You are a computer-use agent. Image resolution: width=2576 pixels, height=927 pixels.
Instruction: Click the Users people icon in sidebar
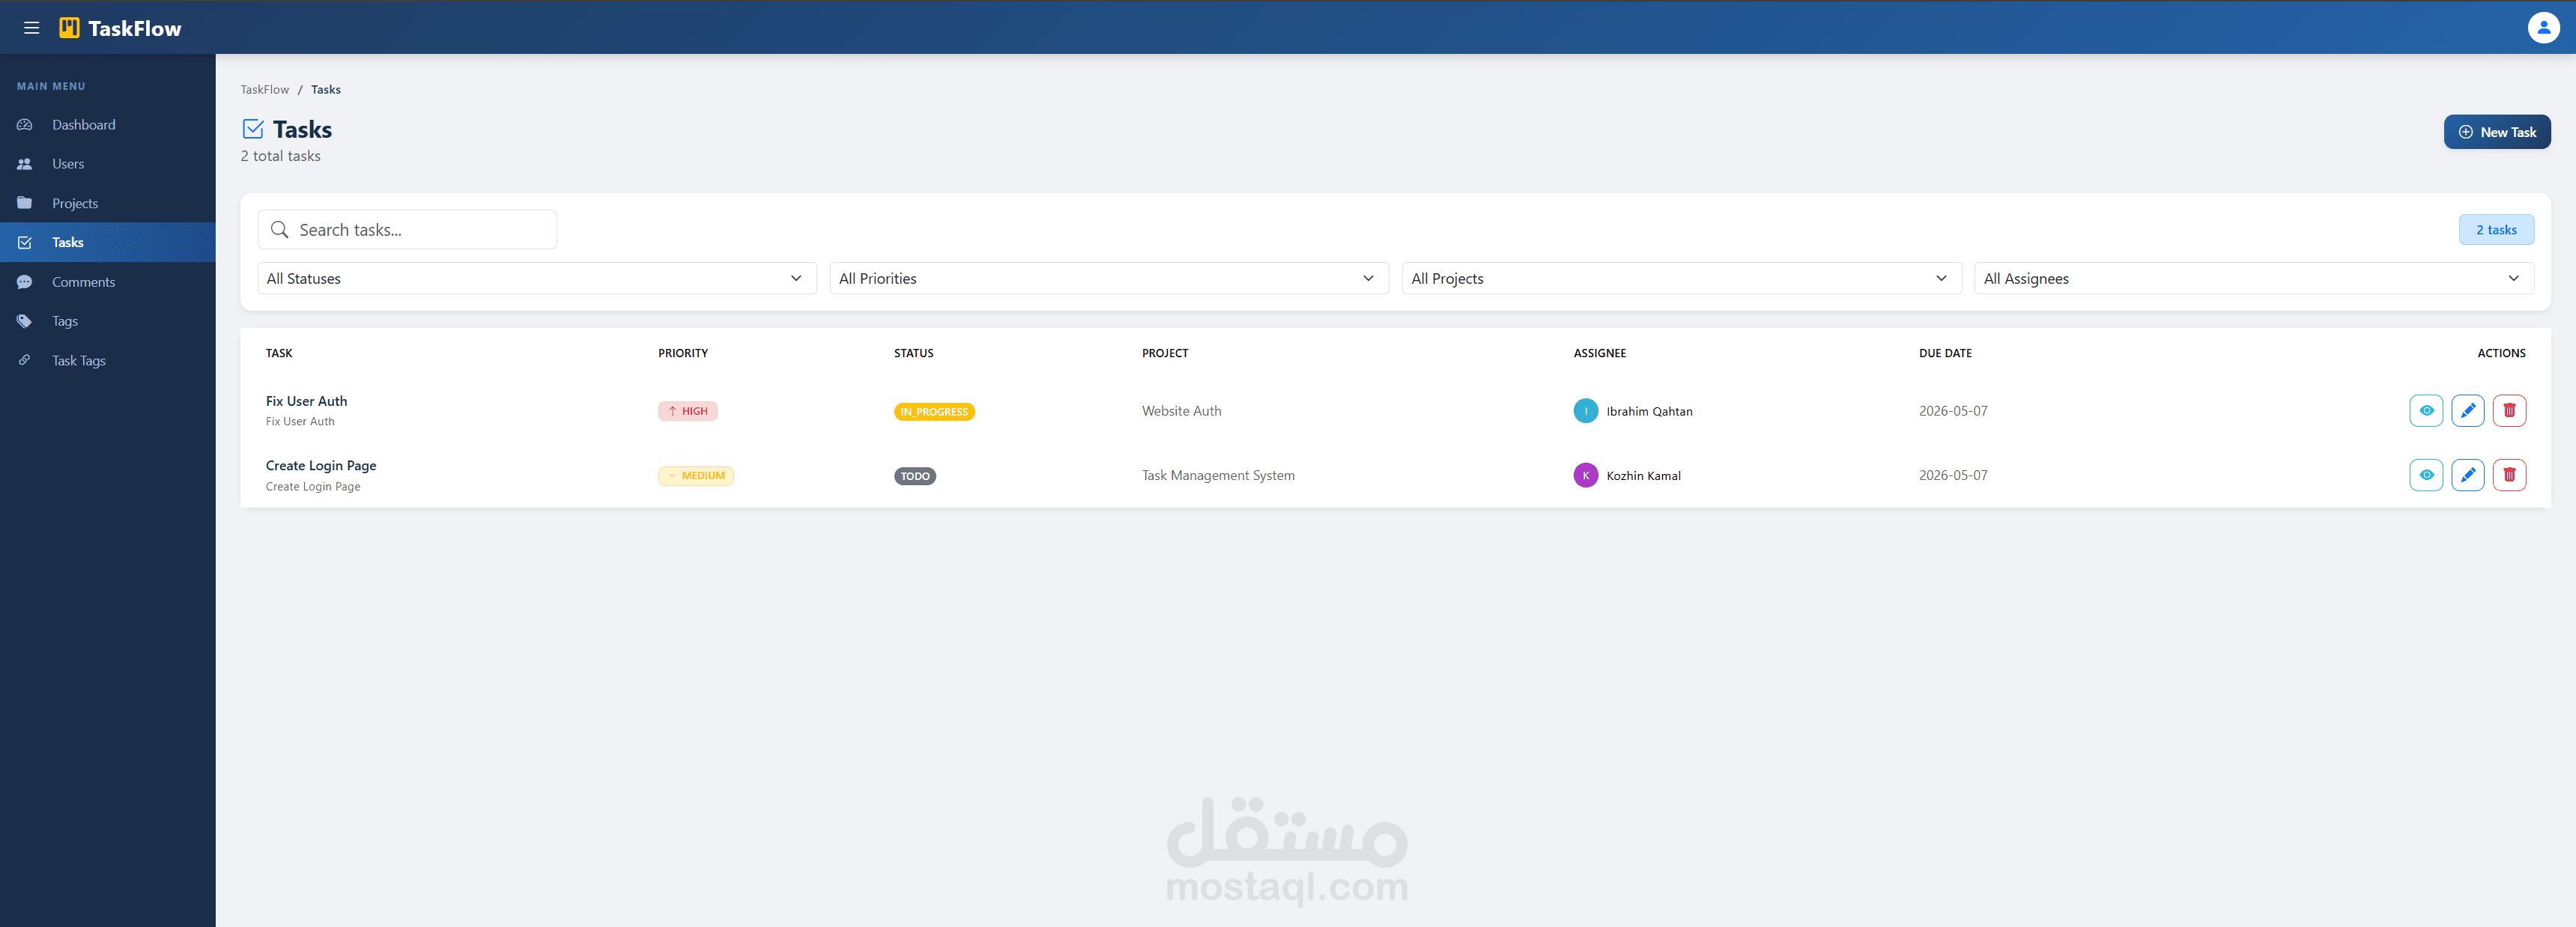coord(25,164)
